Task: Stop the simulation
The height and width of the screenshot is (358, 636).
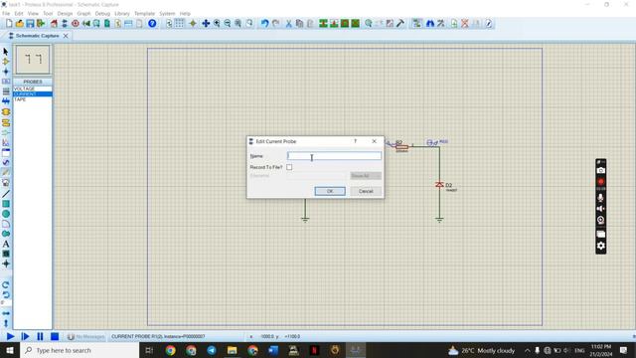Action: click(55, 336)
